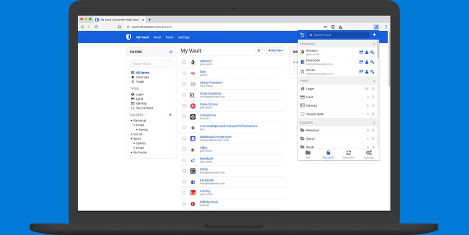
Task: Show Trash items in Filters
Action: [140, 82]
